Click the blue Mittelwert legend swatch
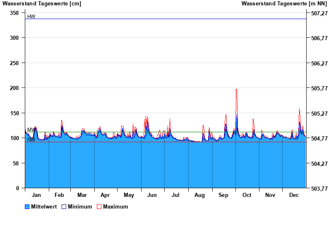331x228 pixels. click(x=27, y=206)
